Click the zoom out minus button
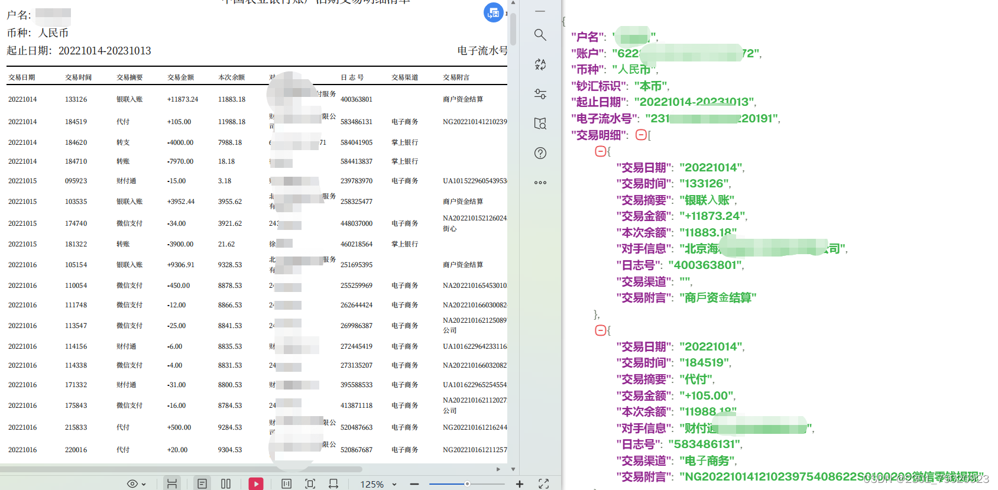 click(x=414, y=484)
